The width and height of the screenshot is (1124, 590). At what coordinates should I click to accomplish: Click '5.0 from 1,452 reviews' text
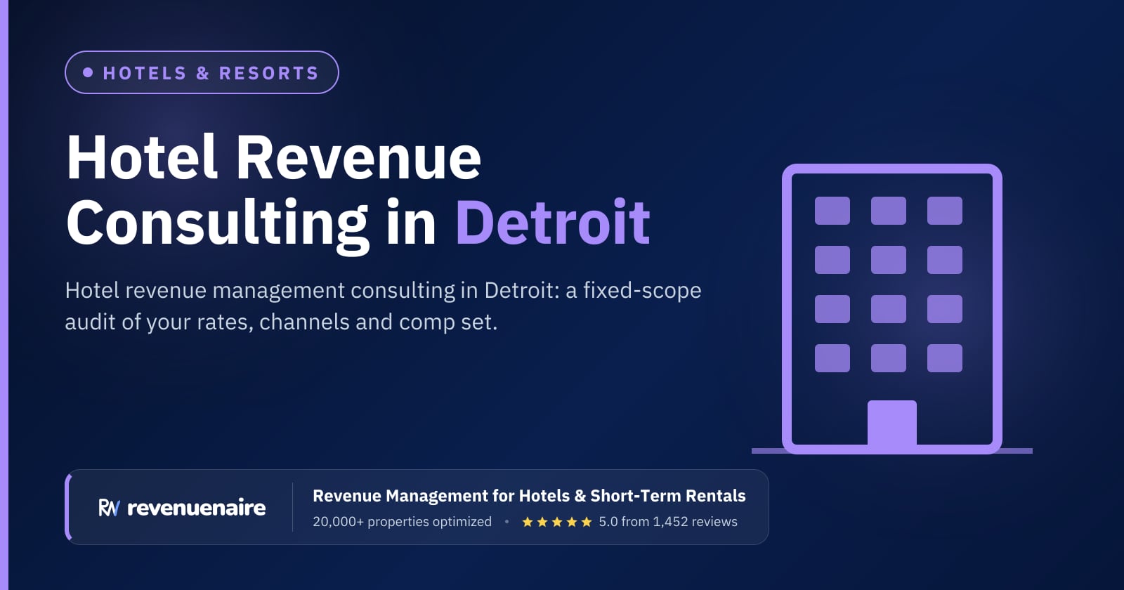668,522
